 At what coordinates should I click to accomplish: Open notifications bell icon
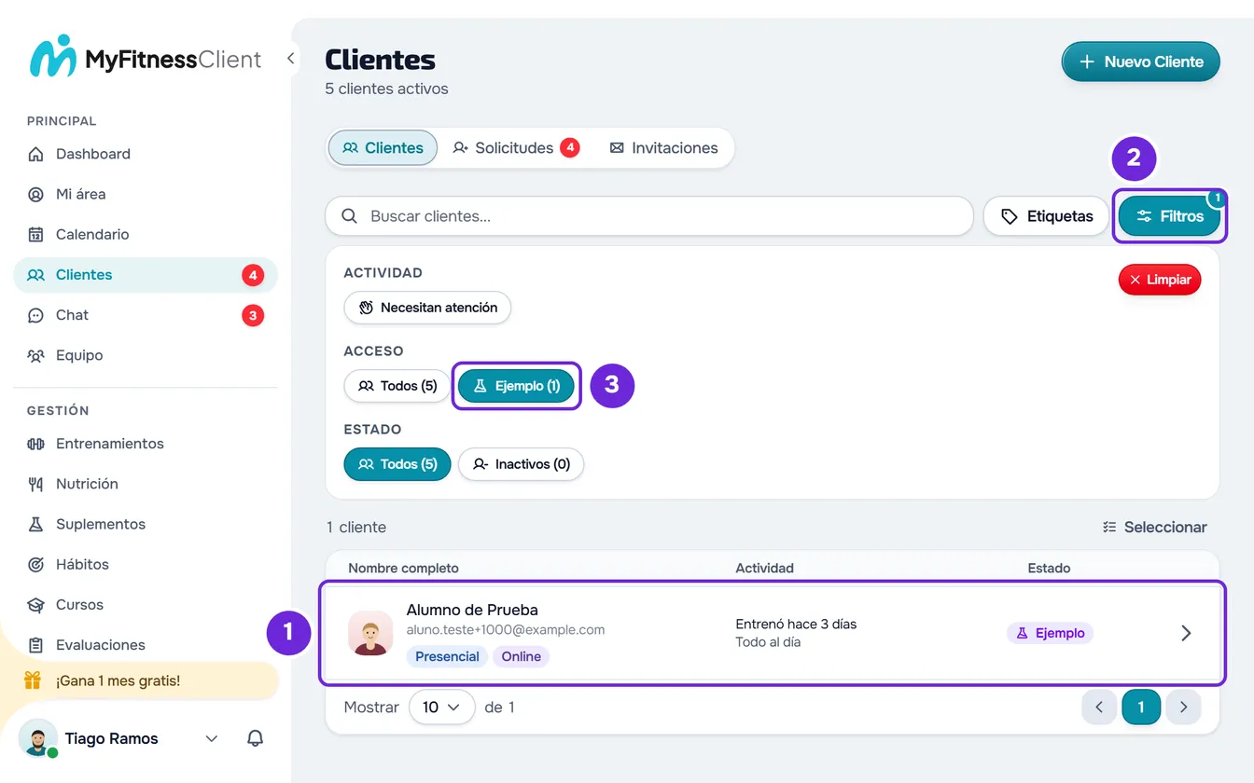[x=255, y=738]
